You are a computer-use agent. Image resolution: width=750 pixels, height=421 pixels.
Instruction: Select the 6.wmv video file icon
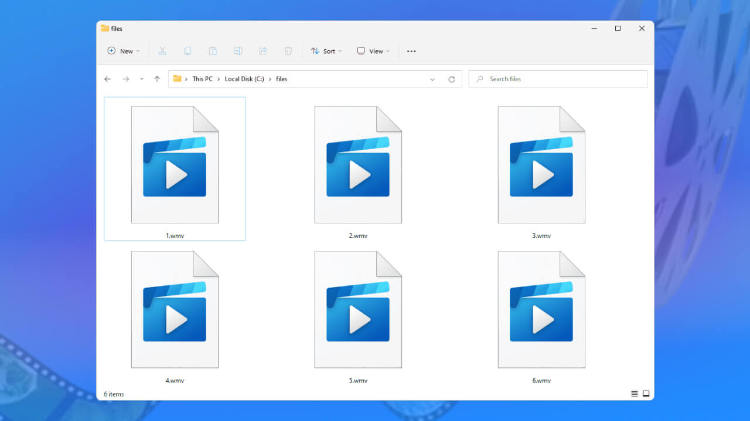pyautogui.click(x=541, y=309)
